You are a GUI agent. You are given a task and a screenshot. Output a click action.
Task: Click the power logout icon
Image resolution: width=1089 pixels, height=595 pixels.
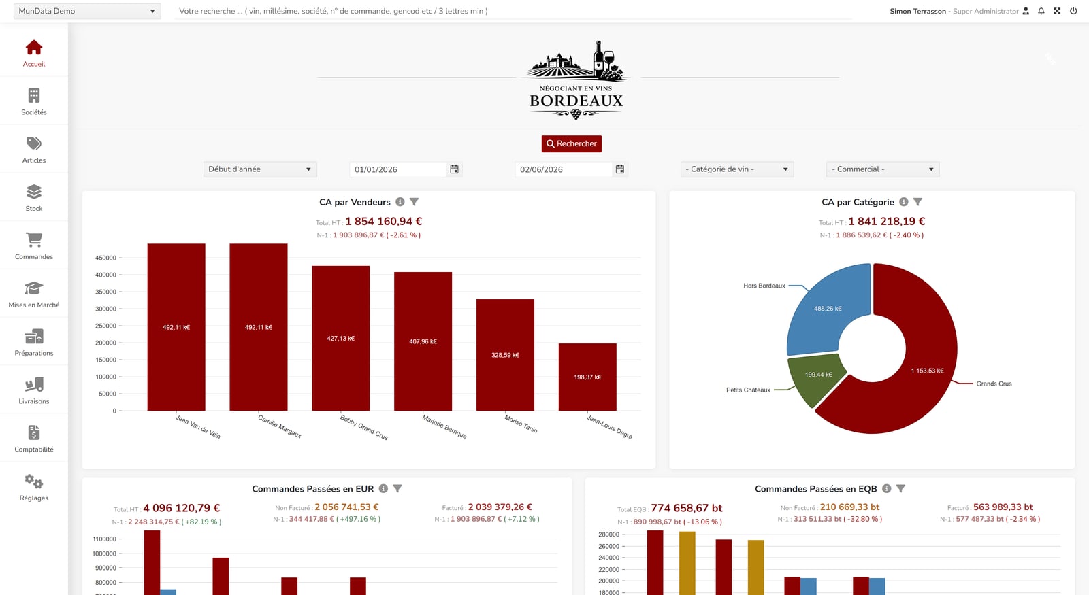click(x=1073, y=11)
